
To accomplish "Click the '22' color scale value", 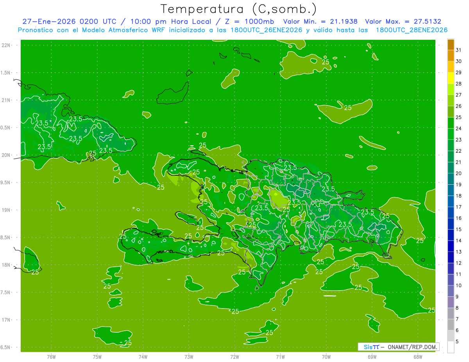I will point(459,151).
